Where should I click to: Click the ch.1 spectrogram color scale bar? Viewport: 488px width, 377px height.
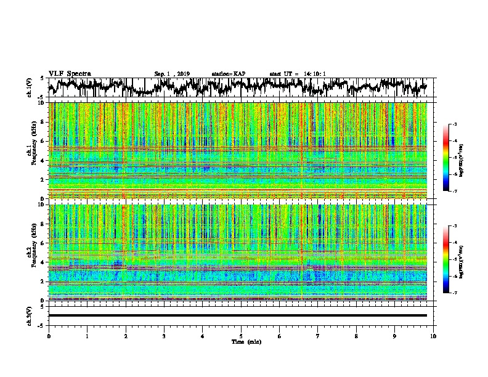(x=445, y=158)
